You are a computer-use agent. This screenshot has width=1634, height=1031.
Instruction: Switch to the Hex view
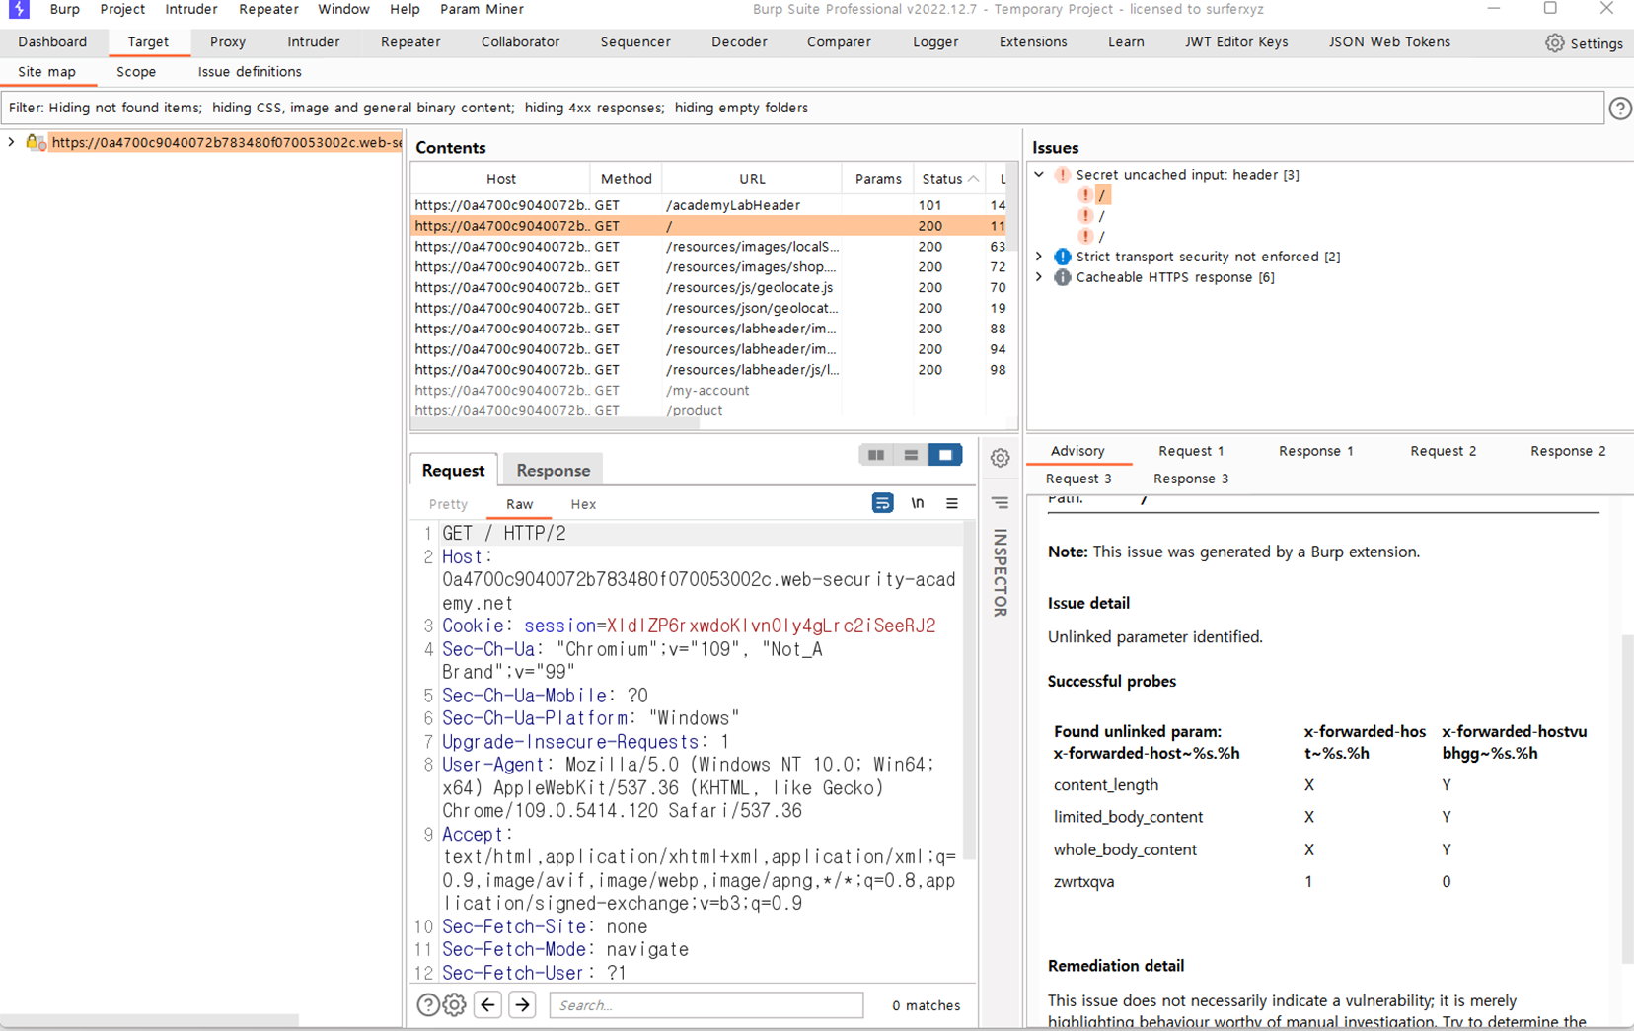[x=583, y=504]
